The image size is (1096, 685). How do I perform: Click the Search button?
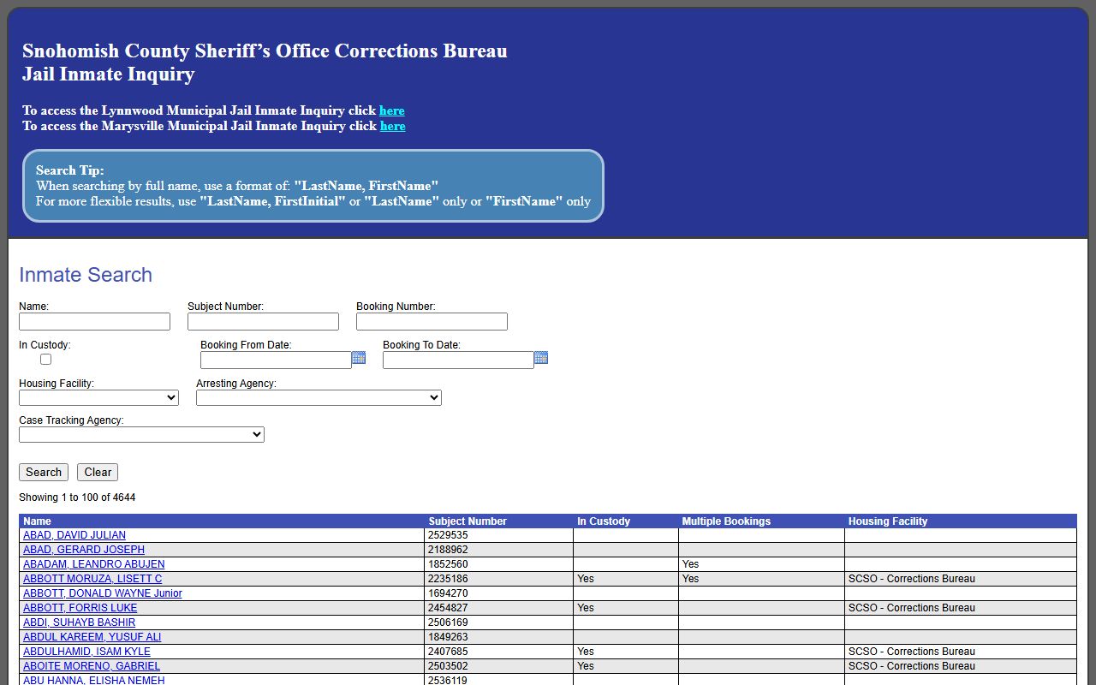[x=44, y=473]
